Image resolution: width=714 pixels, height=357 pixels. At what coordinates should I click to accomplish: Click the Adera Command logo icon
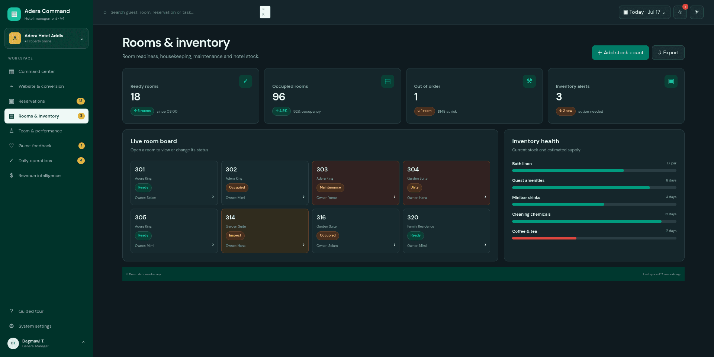click(x=14, y=14)
